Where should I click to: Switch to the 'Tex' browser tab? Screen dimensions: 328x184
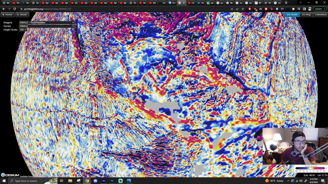[x=26, y=3]
